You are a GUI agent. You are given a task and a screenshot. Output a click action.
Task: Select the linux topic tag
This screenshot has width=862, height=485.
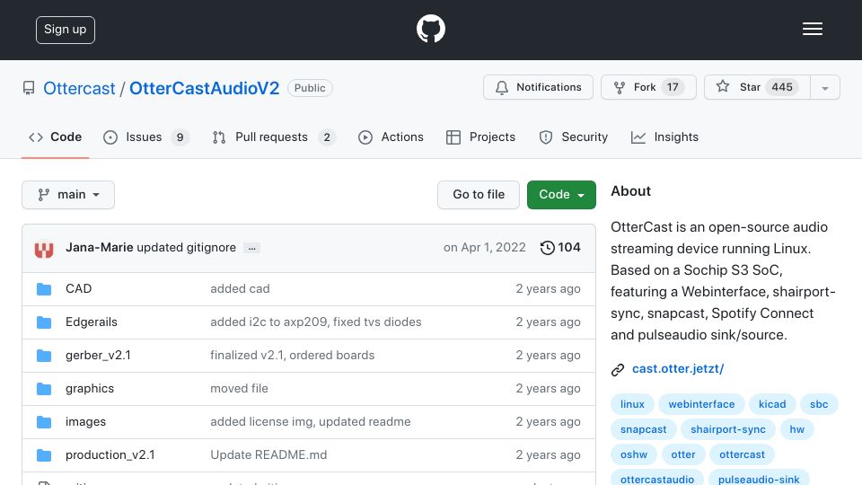pyautogui.click(x=632, y=404)
